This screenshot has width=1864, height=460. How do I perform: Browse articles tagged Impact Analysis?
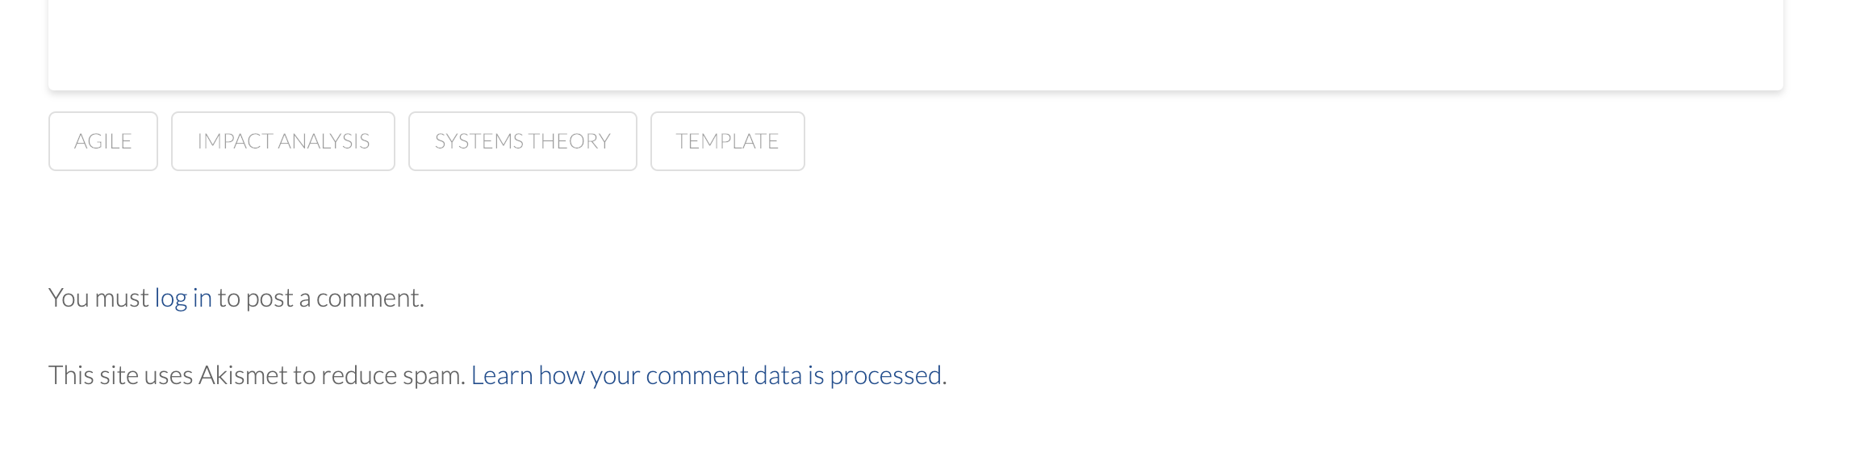pyautogui.click(x=283, y=141)
